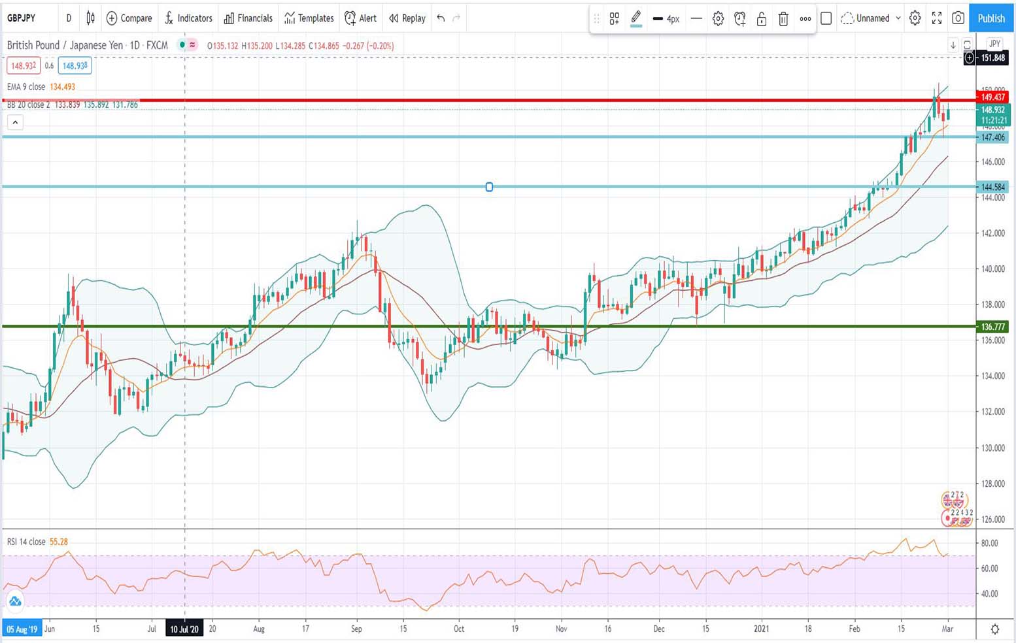Lock all drawings with the padlock icon

click(x=761, y=18)
